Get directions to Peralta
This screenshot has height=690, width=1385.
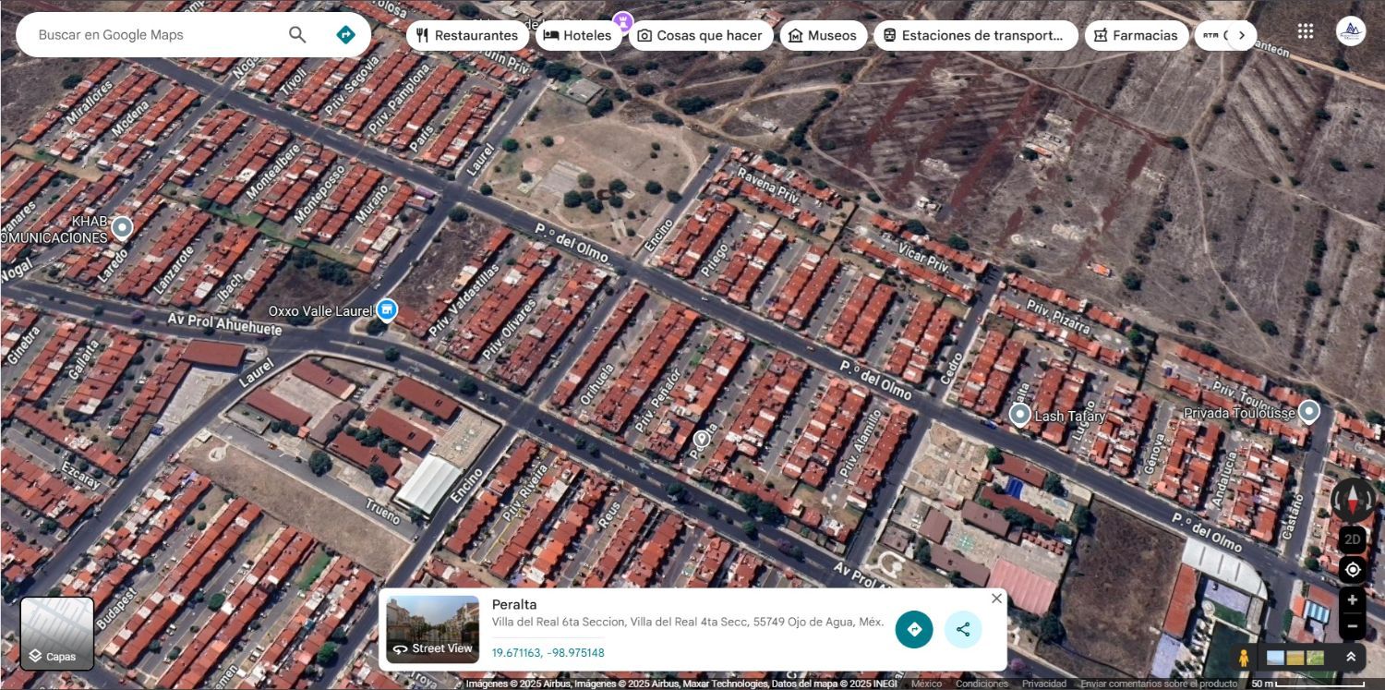pyautogui.click(x=914, y=629)
